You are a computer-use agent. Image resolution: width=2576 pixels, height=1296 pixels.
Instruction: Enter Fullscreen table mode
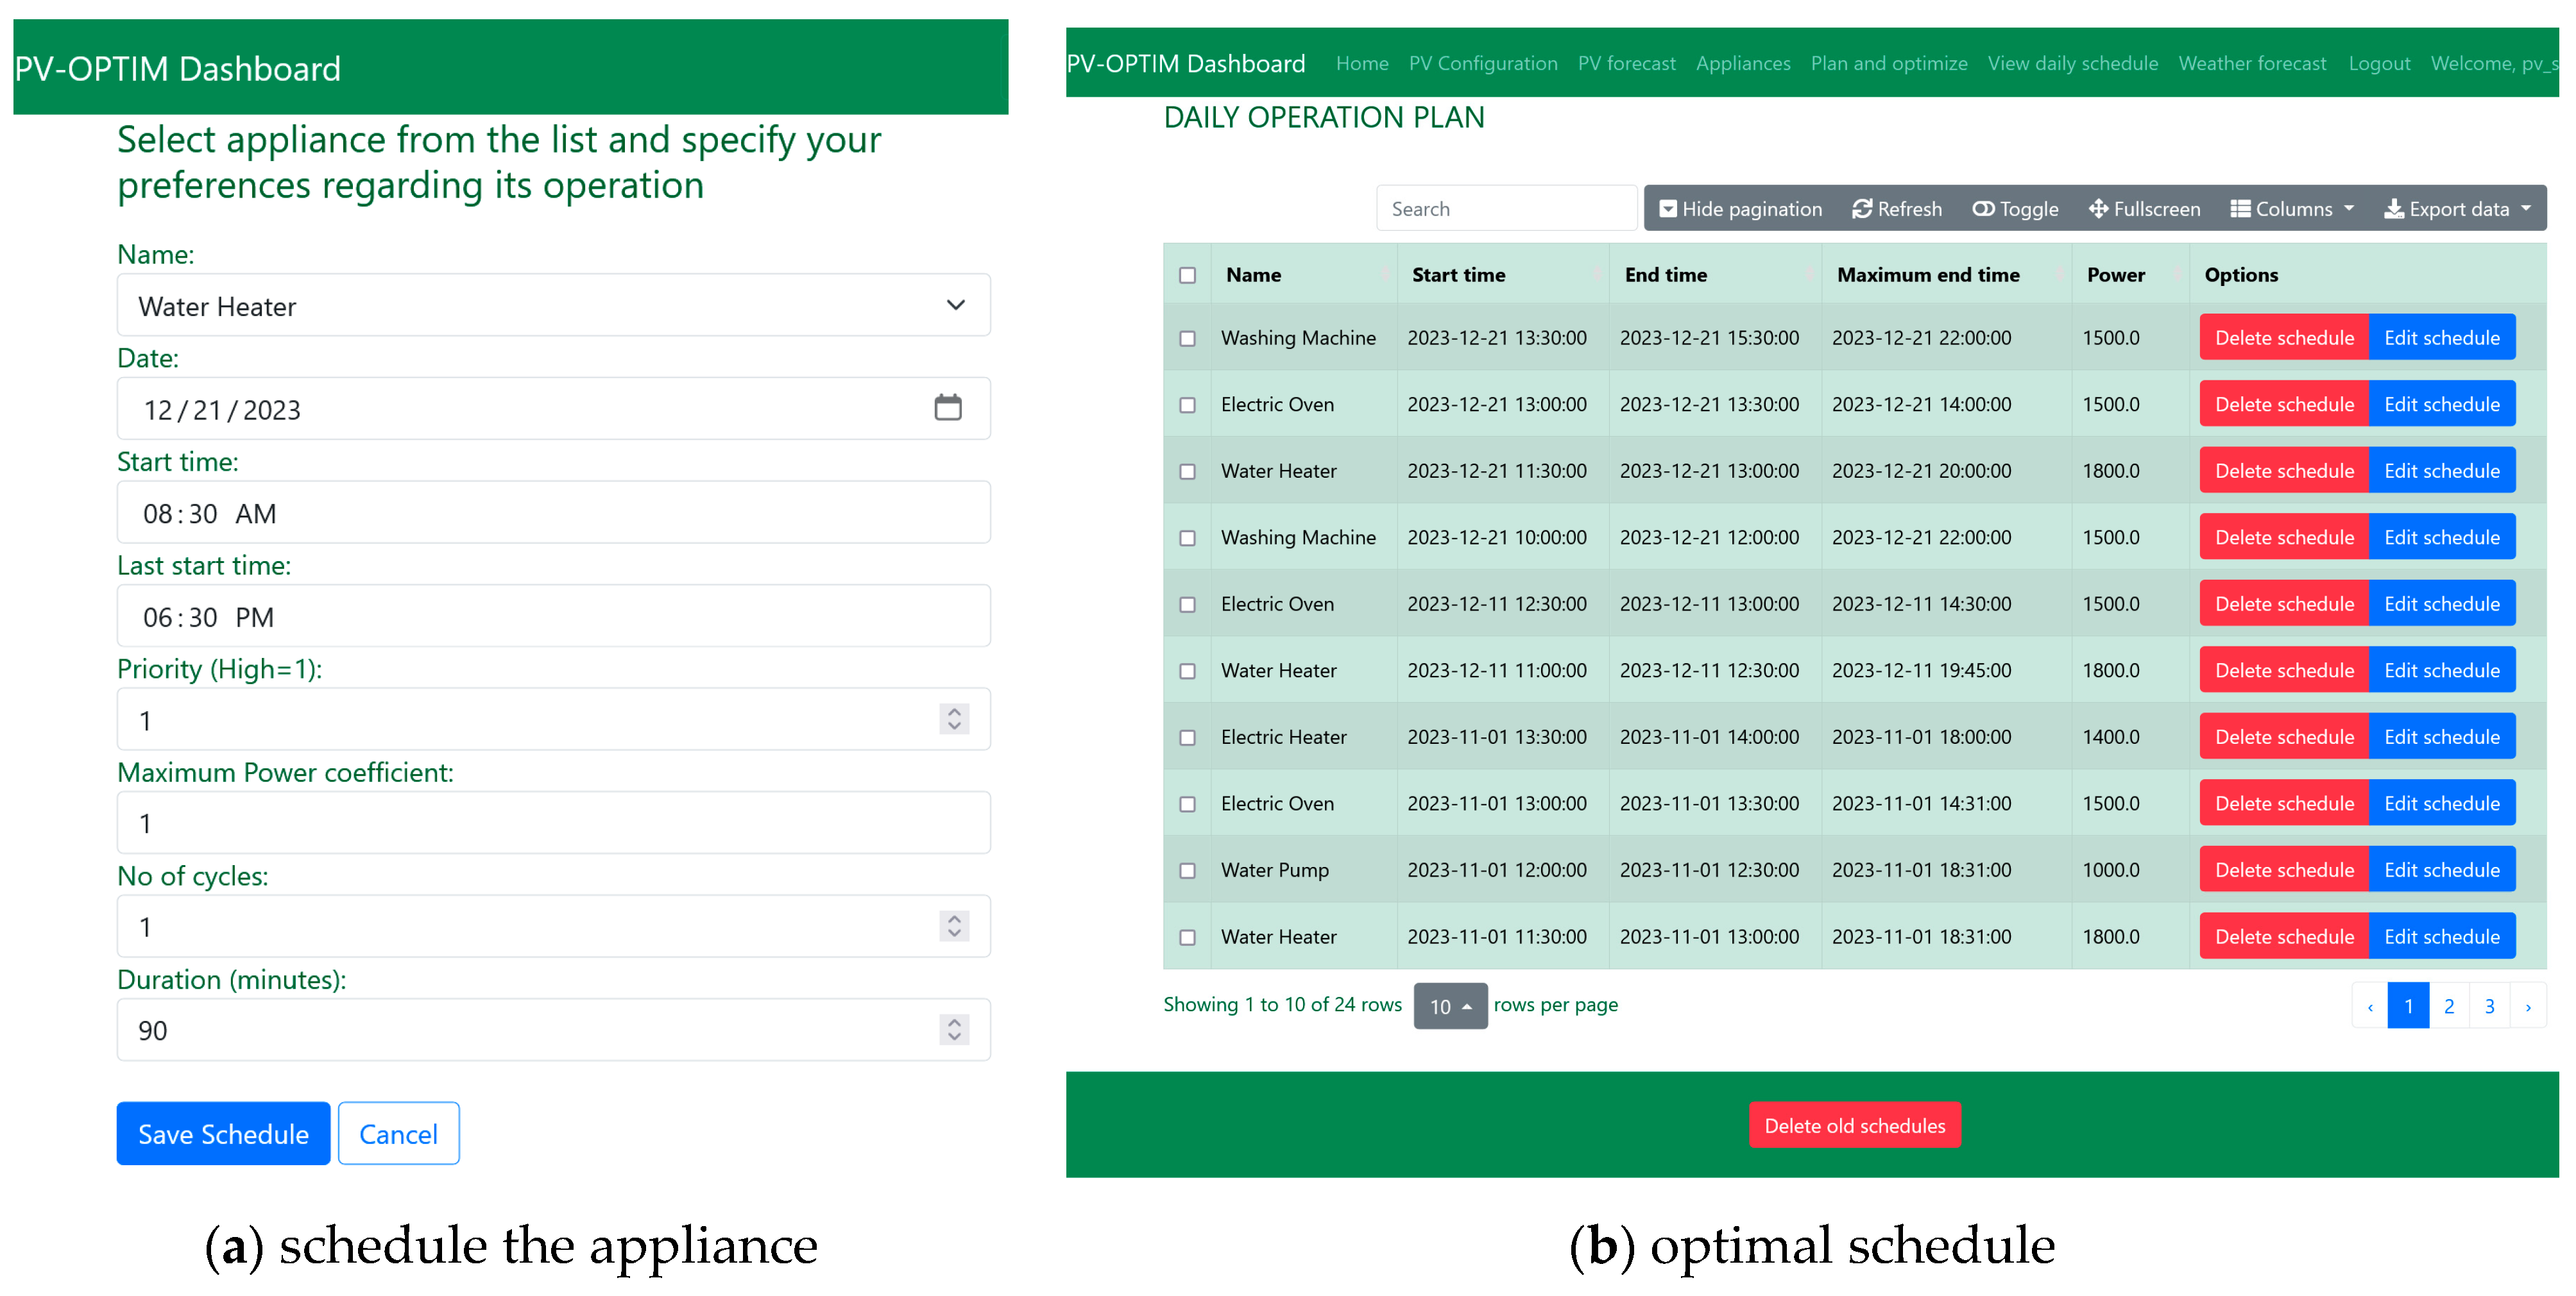pyautogui.click(x=2144, y=209)
